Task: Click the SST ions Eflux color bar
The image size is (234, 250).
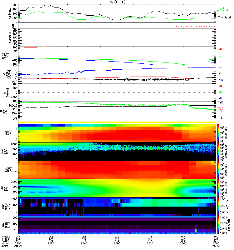Action: [218, 133]
